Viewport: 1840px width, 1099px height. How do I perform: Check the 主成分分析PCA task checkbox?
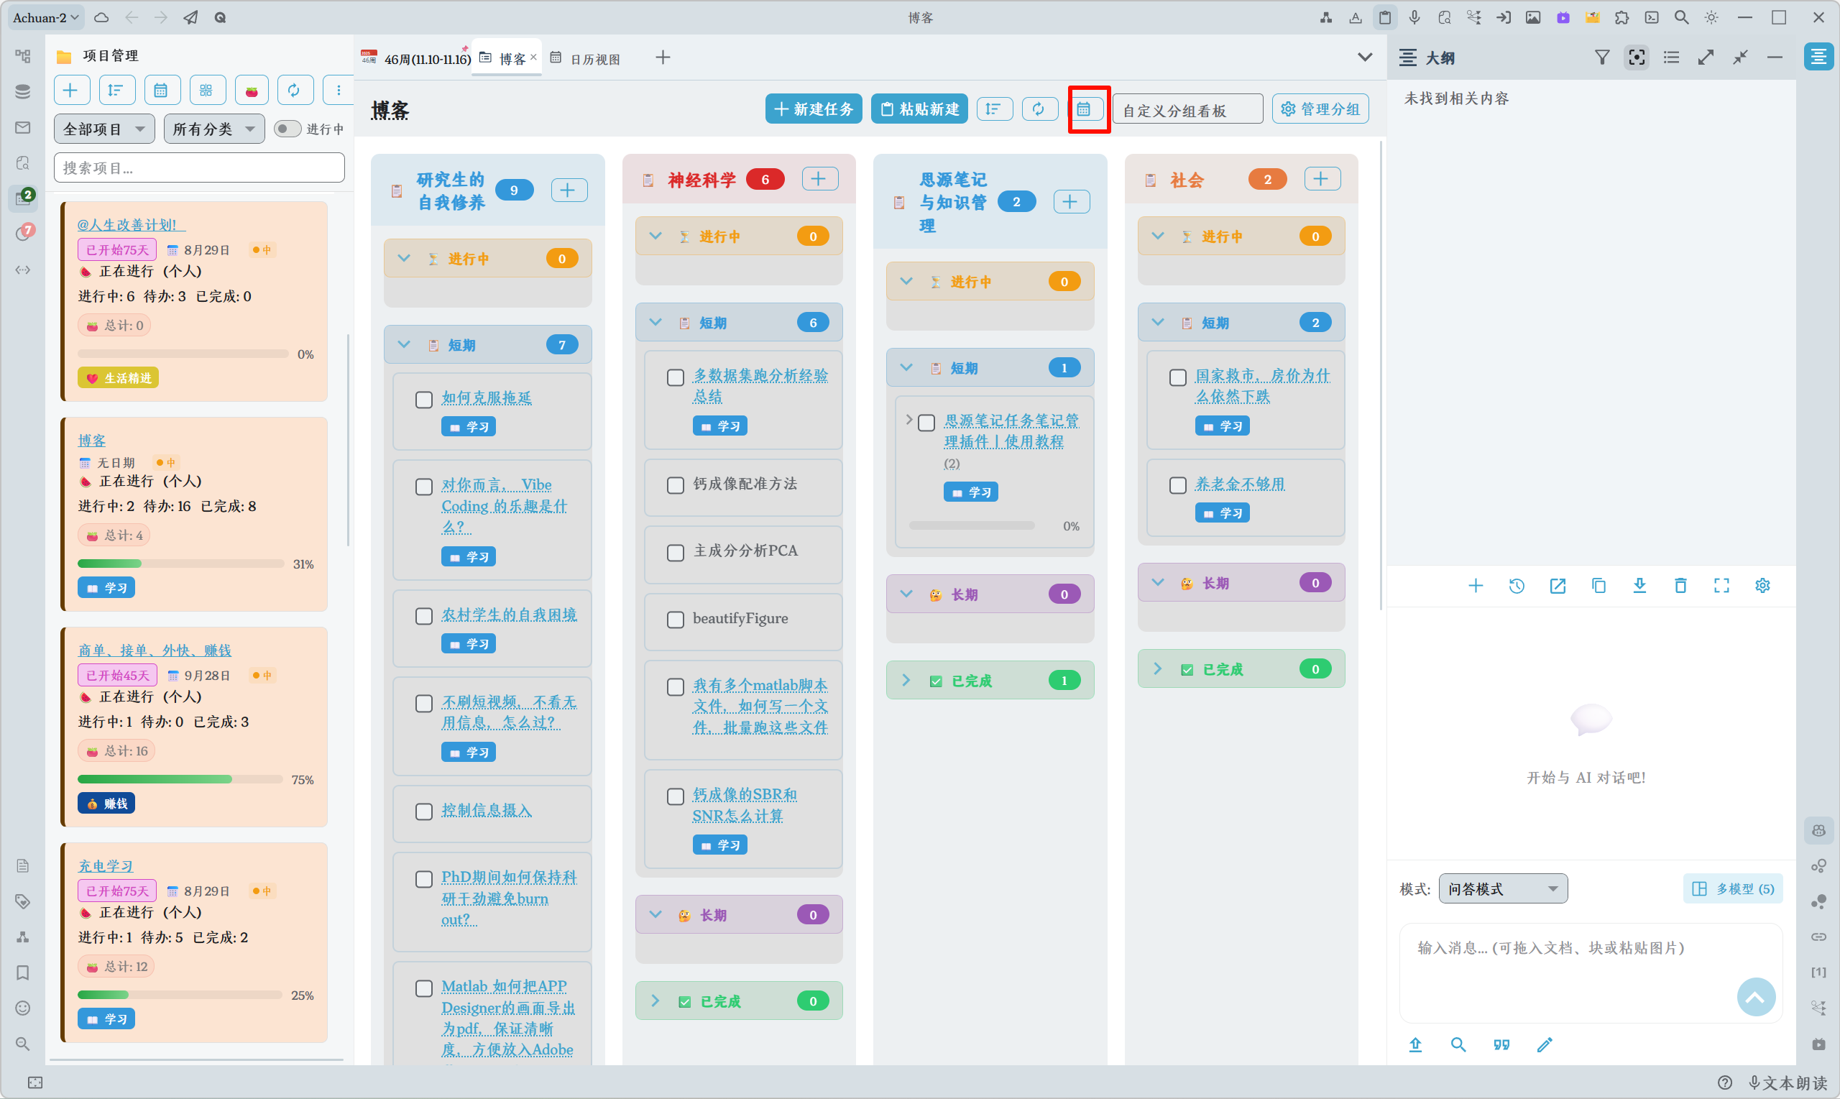pyautogui.click(x=676, y=553)
